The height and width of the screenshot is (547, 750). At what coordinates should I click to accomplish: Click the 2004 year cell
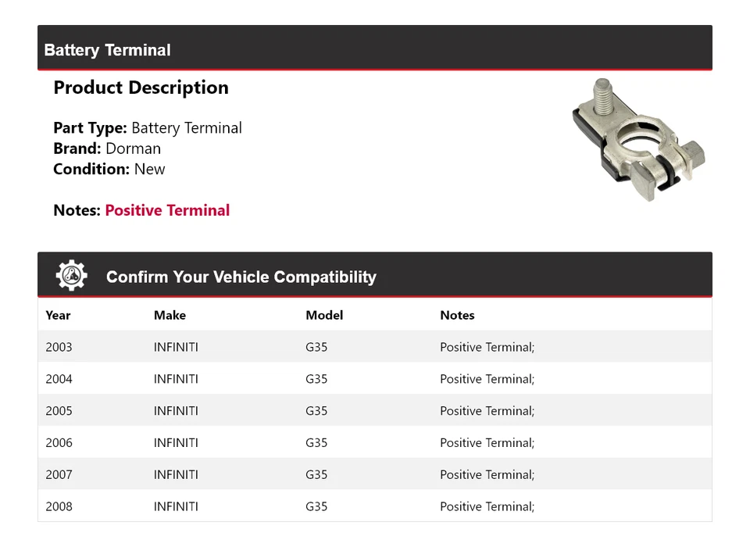(x=59, y=379)
